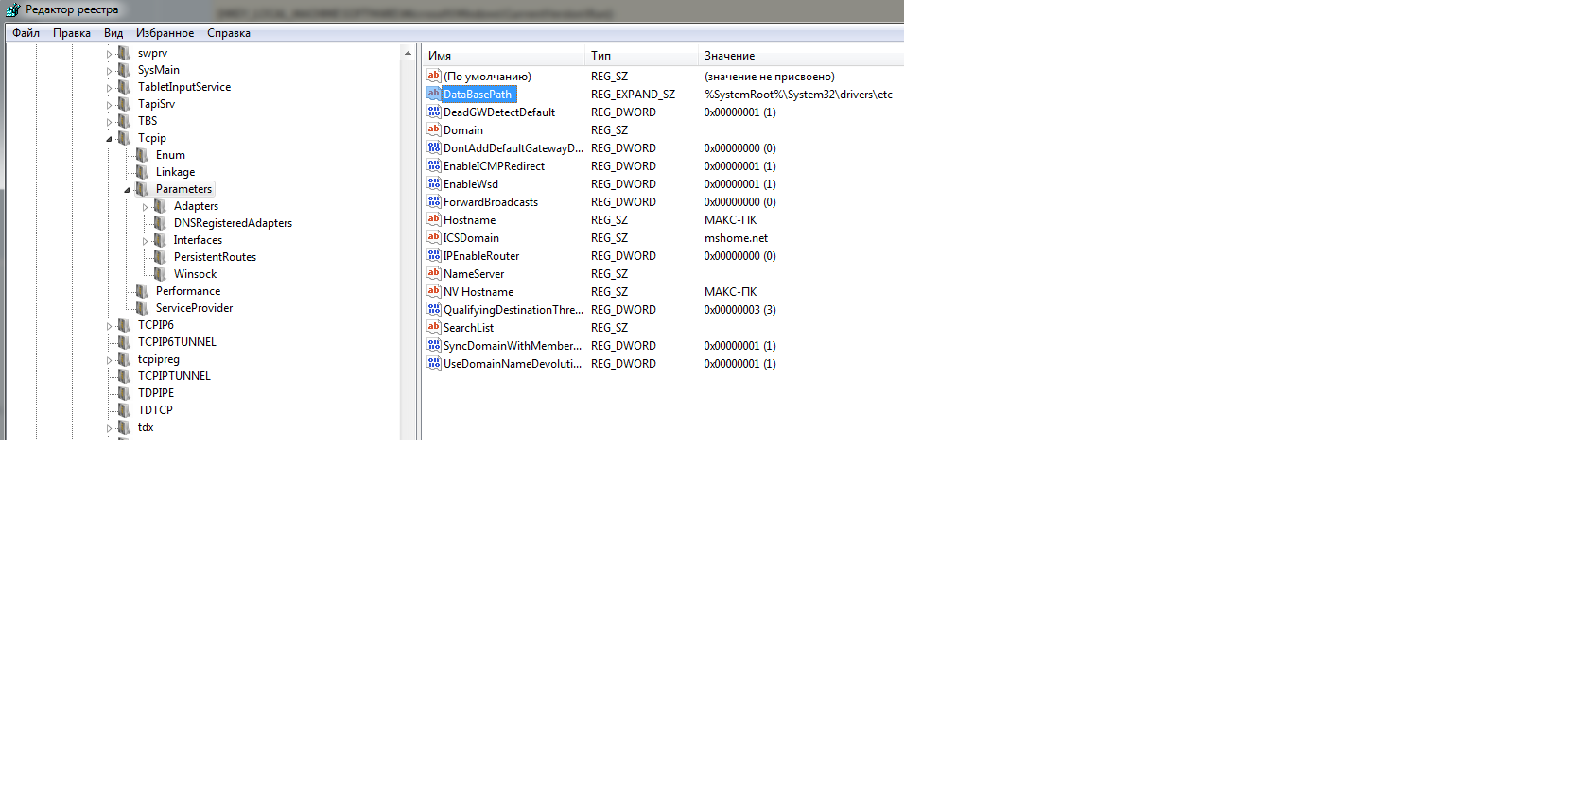Click the Performance folder icon
Image resolution: width=1583 pixels, height=811 pixels.
[x=142, y=291]
